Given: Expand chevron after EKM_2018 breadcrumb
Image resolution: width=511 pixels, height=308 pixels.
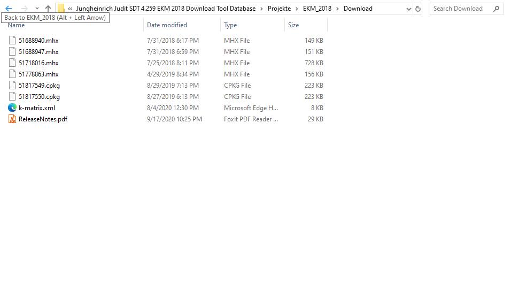Looking at the screenshot, I should (338, 9).
